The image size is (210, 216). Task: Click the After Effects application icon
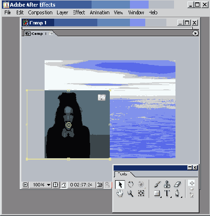[6, 5]
